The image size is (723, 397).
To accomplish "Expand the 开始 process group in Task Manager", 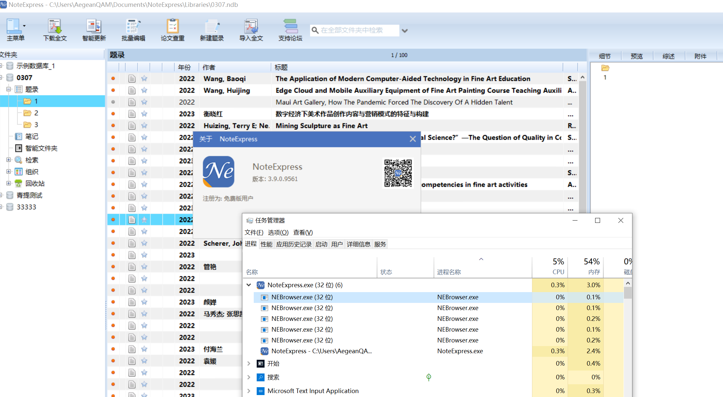I will [x=249, y=364].
